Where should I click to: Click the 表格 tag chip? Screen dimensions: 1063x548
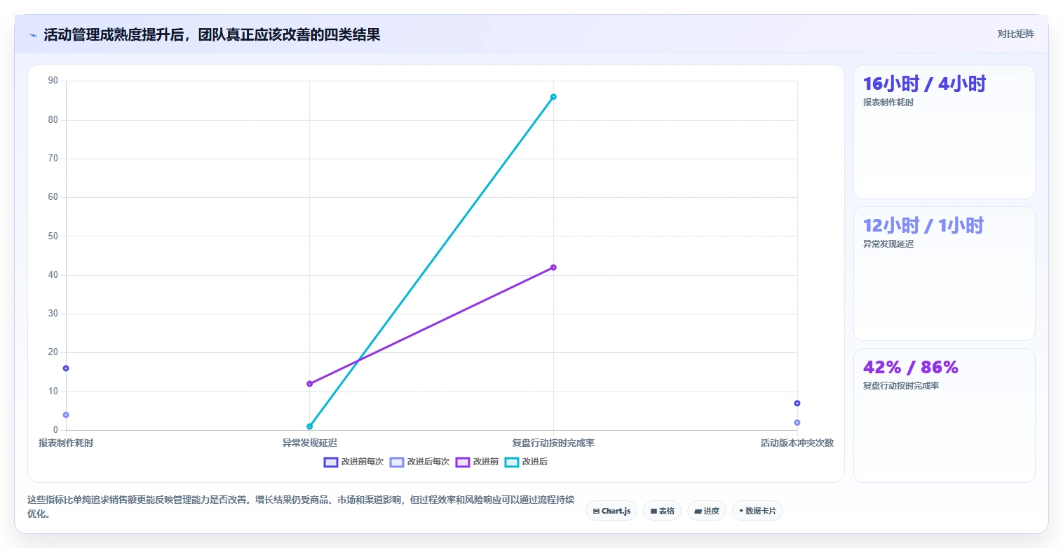[662, 511]
